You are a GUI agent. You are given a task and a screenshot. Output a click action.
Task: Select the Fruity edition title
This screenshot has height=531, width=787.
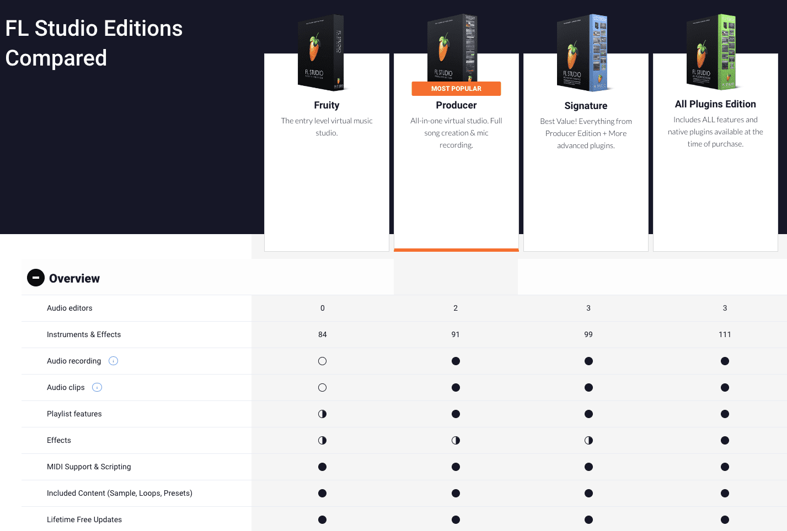326,105
